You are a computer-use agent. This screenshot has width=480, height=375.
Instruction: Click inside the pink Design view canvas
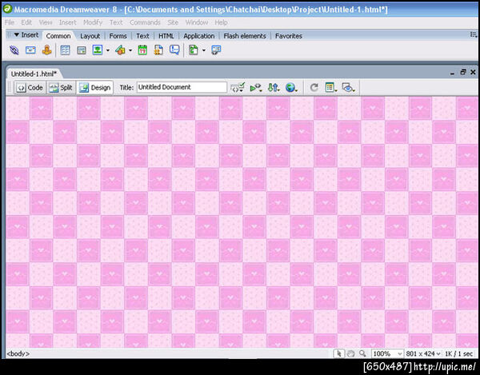tap(242, 221)
